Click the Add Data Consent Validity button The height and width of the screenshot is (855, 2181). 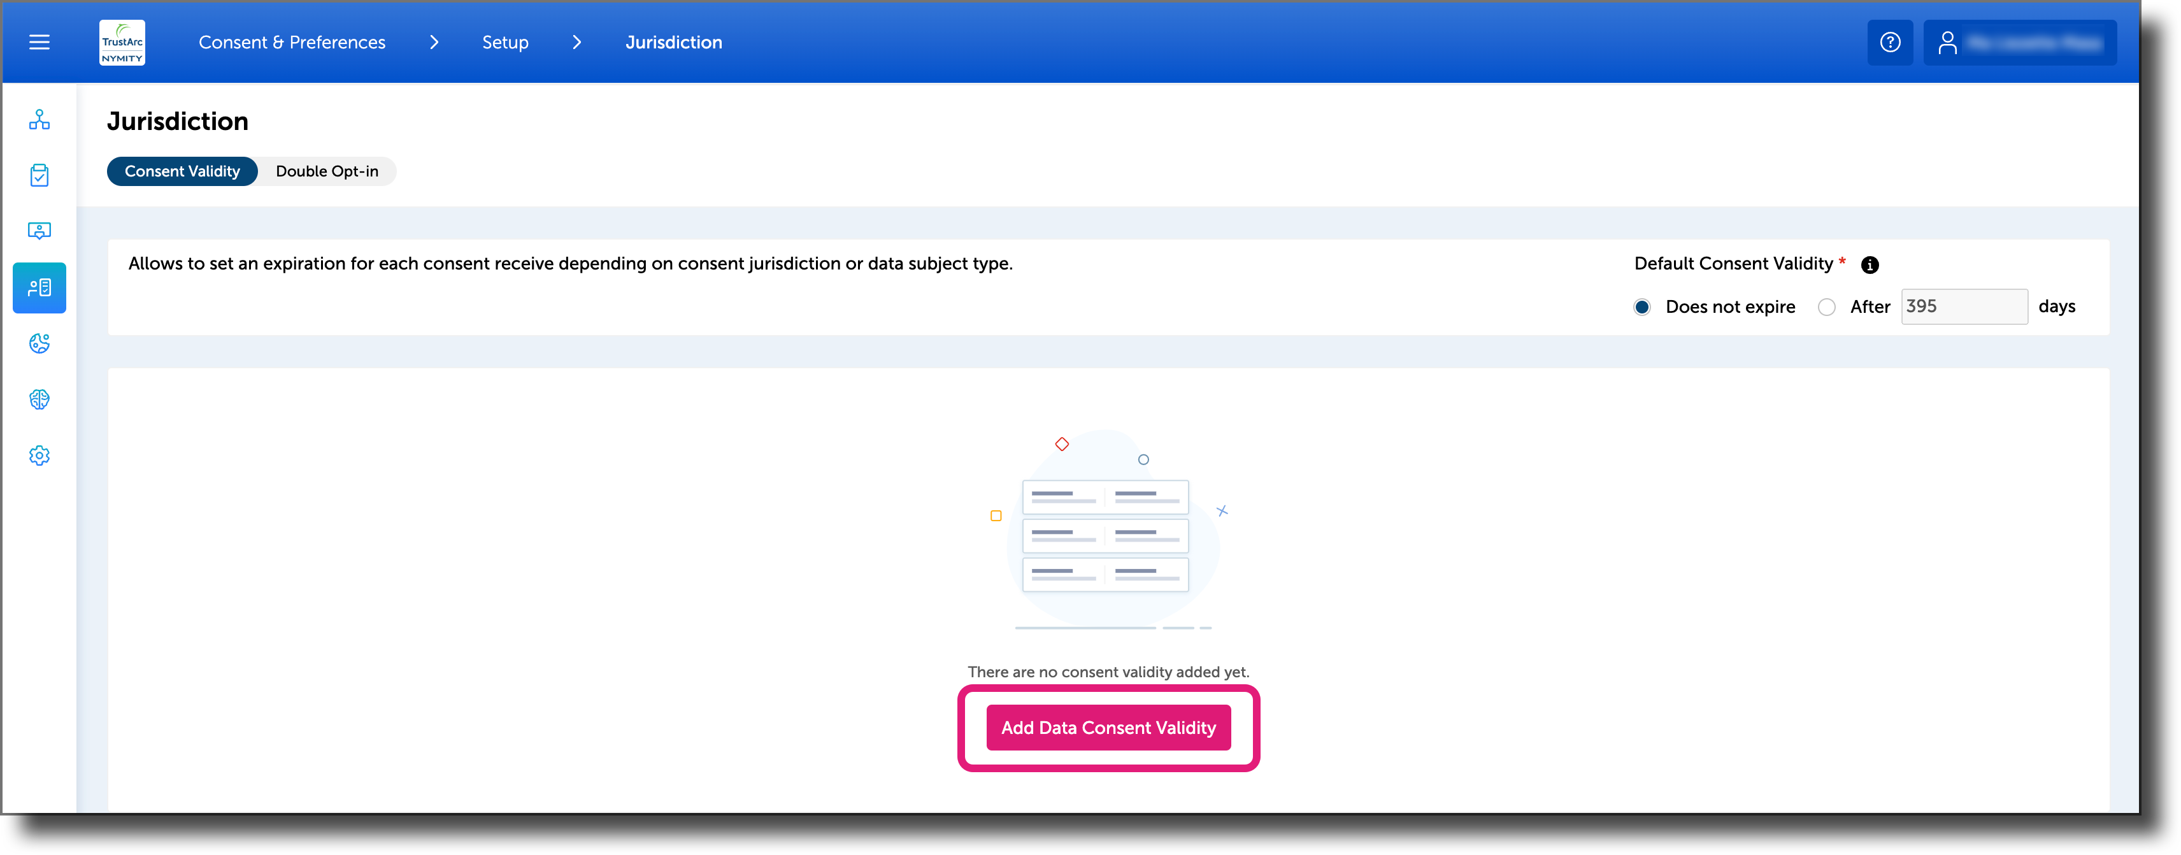pos(1108,727)
